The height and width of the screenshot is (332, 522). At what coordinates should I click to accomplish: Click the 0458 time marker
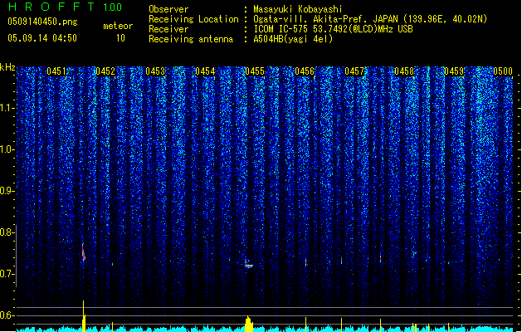pos(404,71)
